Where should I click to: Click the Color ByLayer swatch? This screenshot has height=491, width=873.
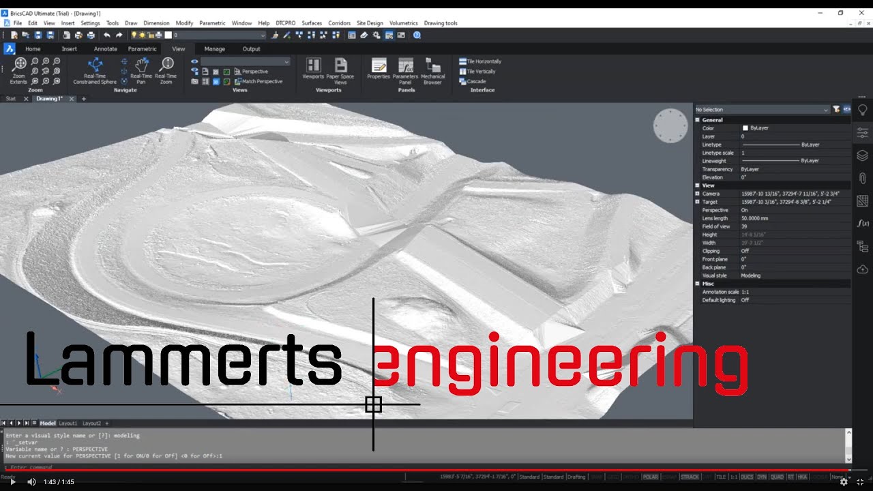coord(745,128)
